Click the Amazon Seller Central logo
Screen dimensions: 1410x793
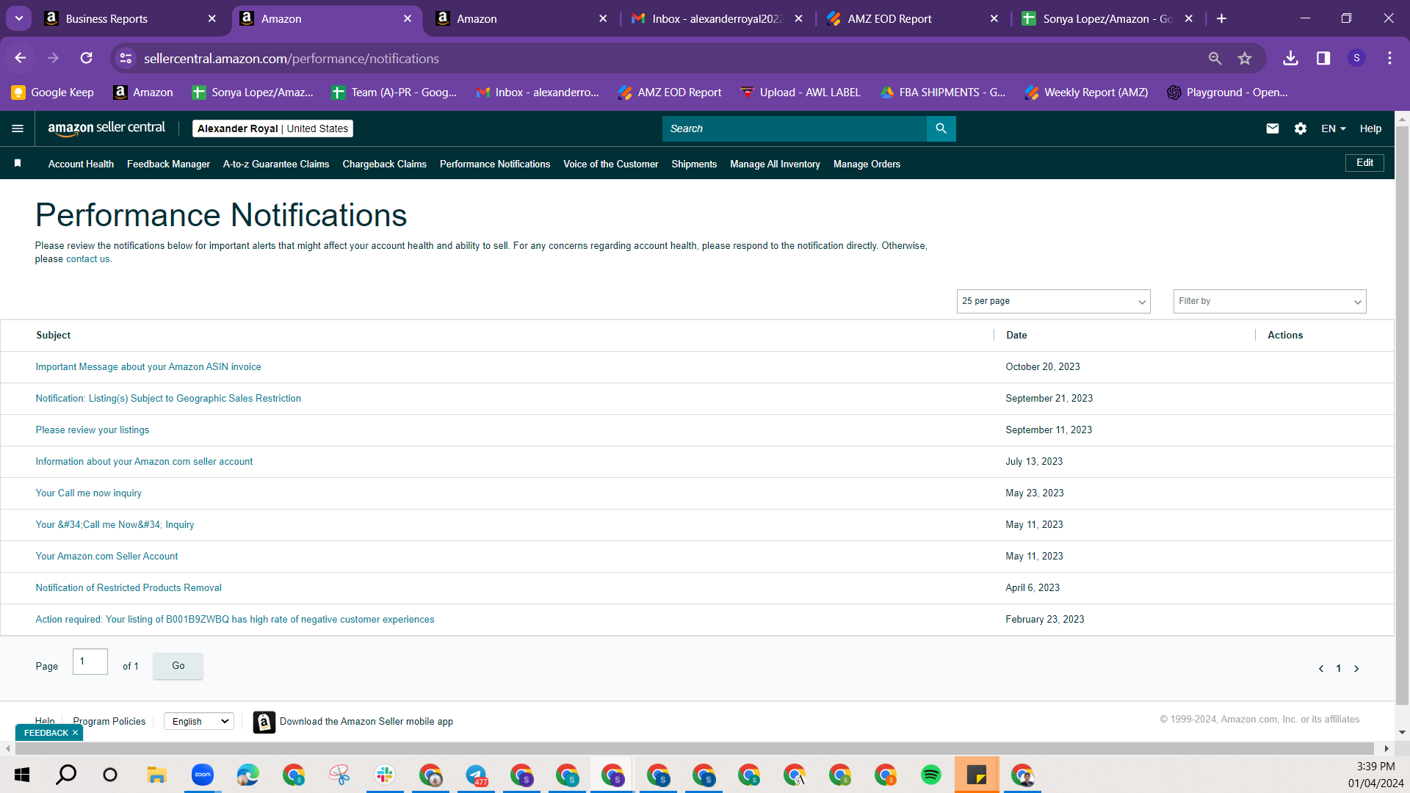(x=106, y=128)
